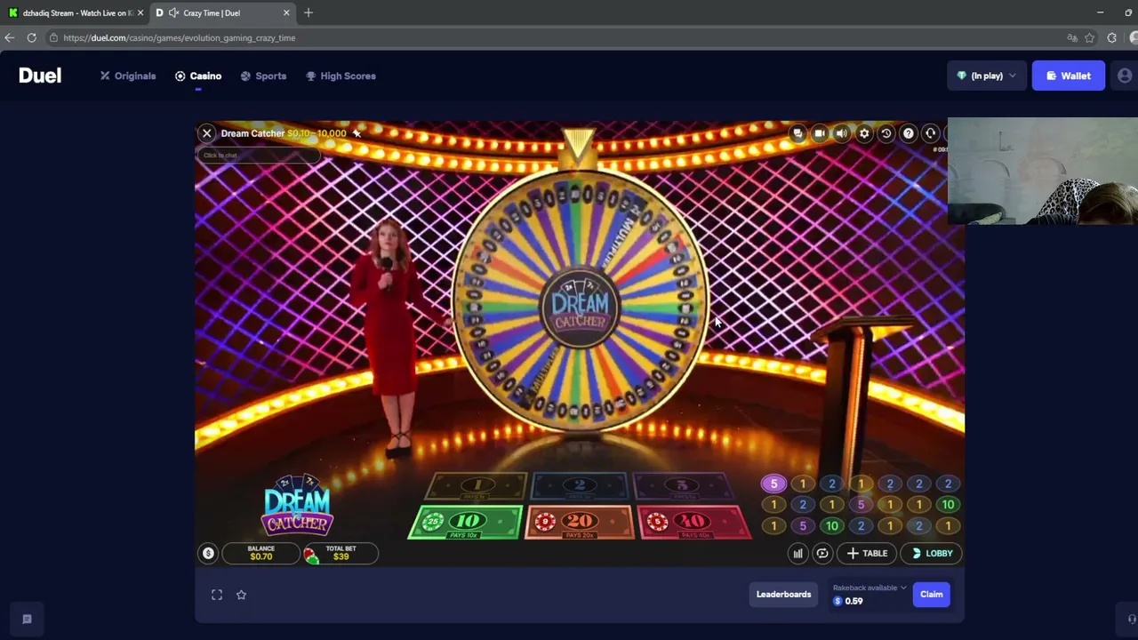Open the Originals menu
The width and height of the screenshot is (1138, 640).
pyautogui.click(x=128, y=76)
